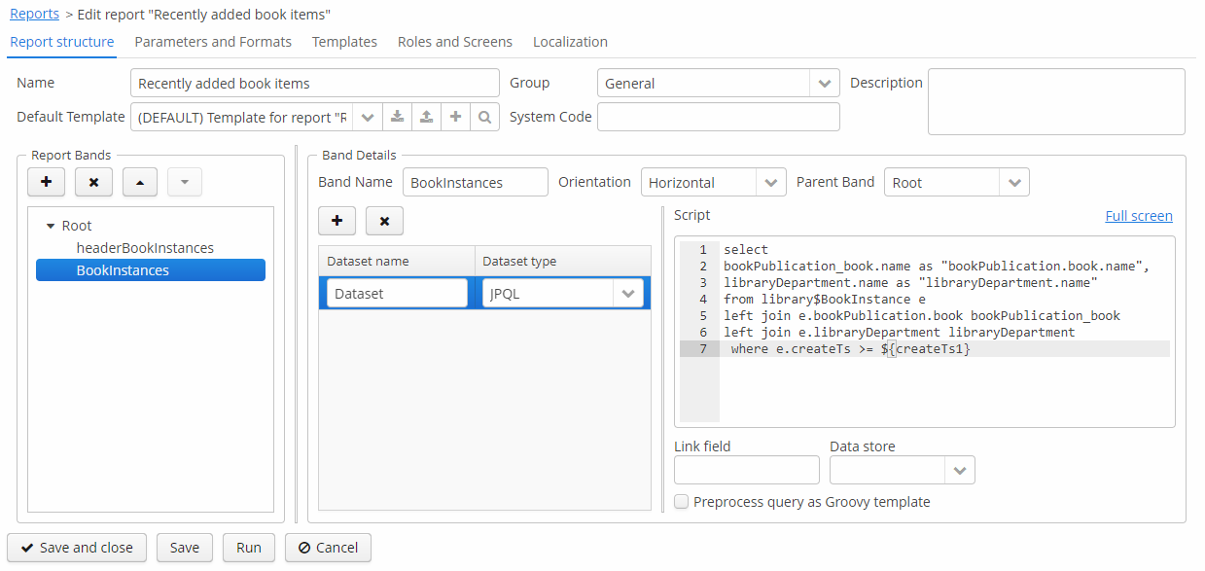The image size is (1205, 571).
Task: Click script line 'left join e.bookPublication.book'
Action: (x=922, y=316)
